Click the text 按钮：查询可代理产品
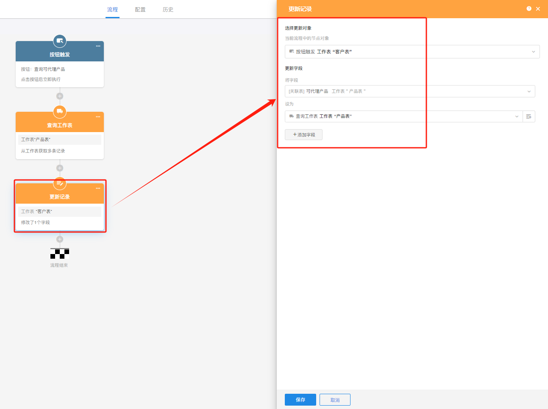548x409 pixels. pos(43,69)
